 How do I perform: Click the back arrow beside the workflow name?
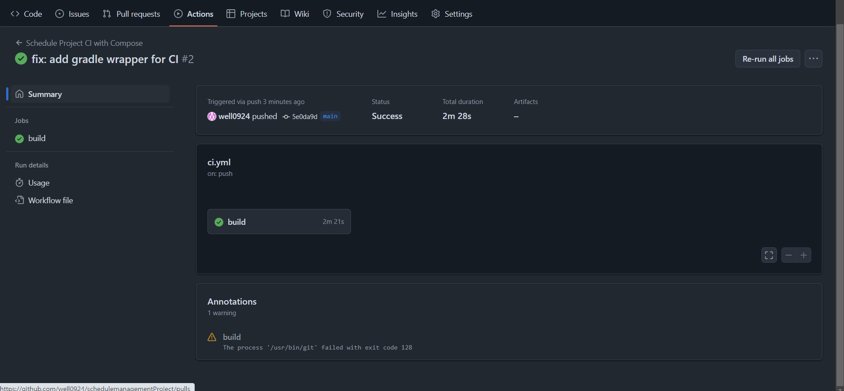click(19, 43)
